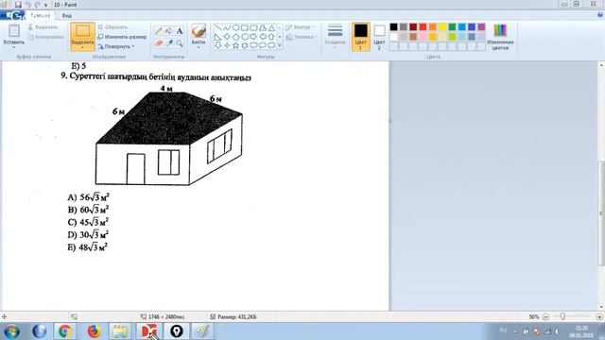Click the zoom slider handle
This screenshot has height=340, width=605.
563,316
